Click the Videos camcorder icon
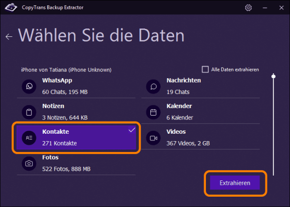This screenshot has width=290, height=207. pos(153,138)
